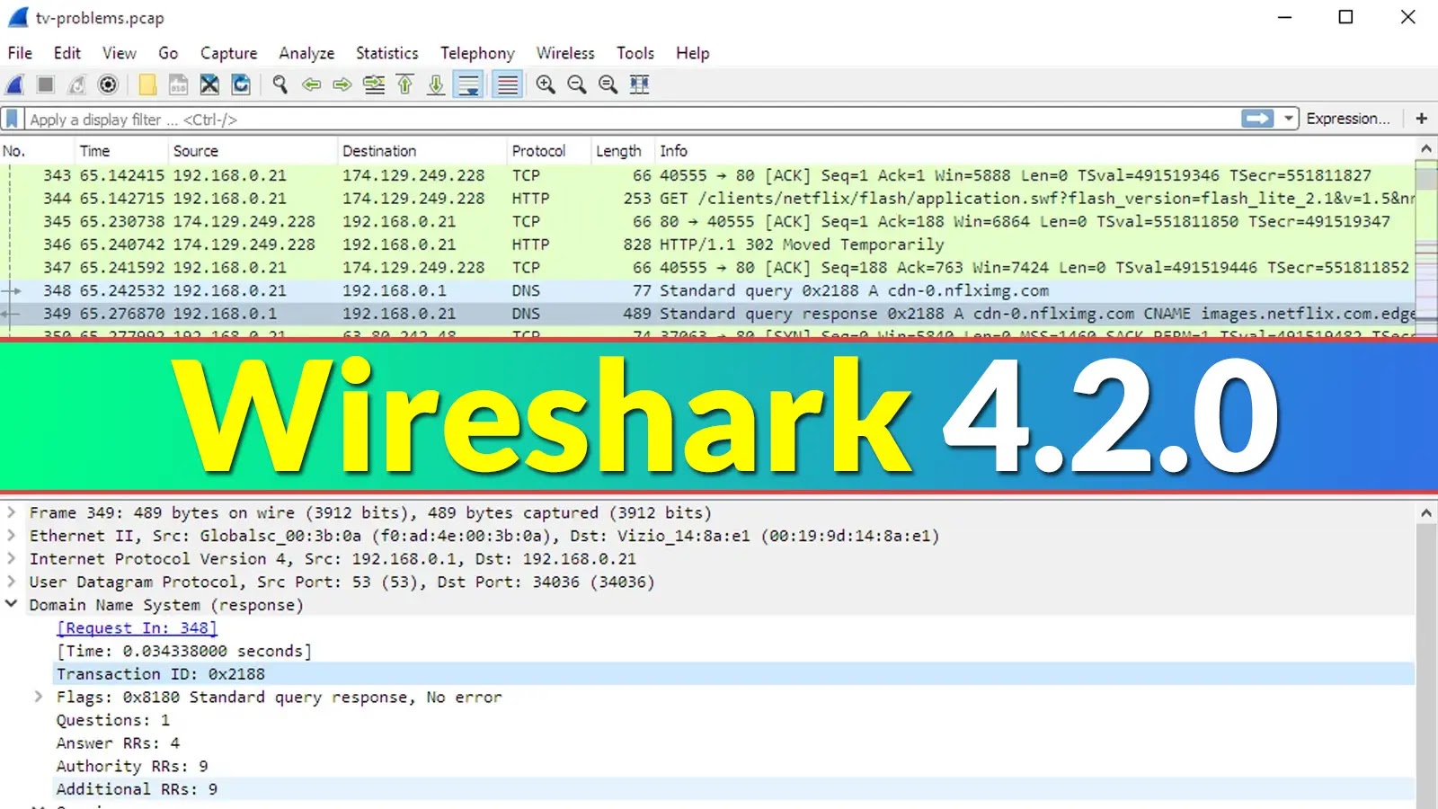Find a packet with the magnifier icon
Screen dimensions: 1438x809
coord(280,84)
